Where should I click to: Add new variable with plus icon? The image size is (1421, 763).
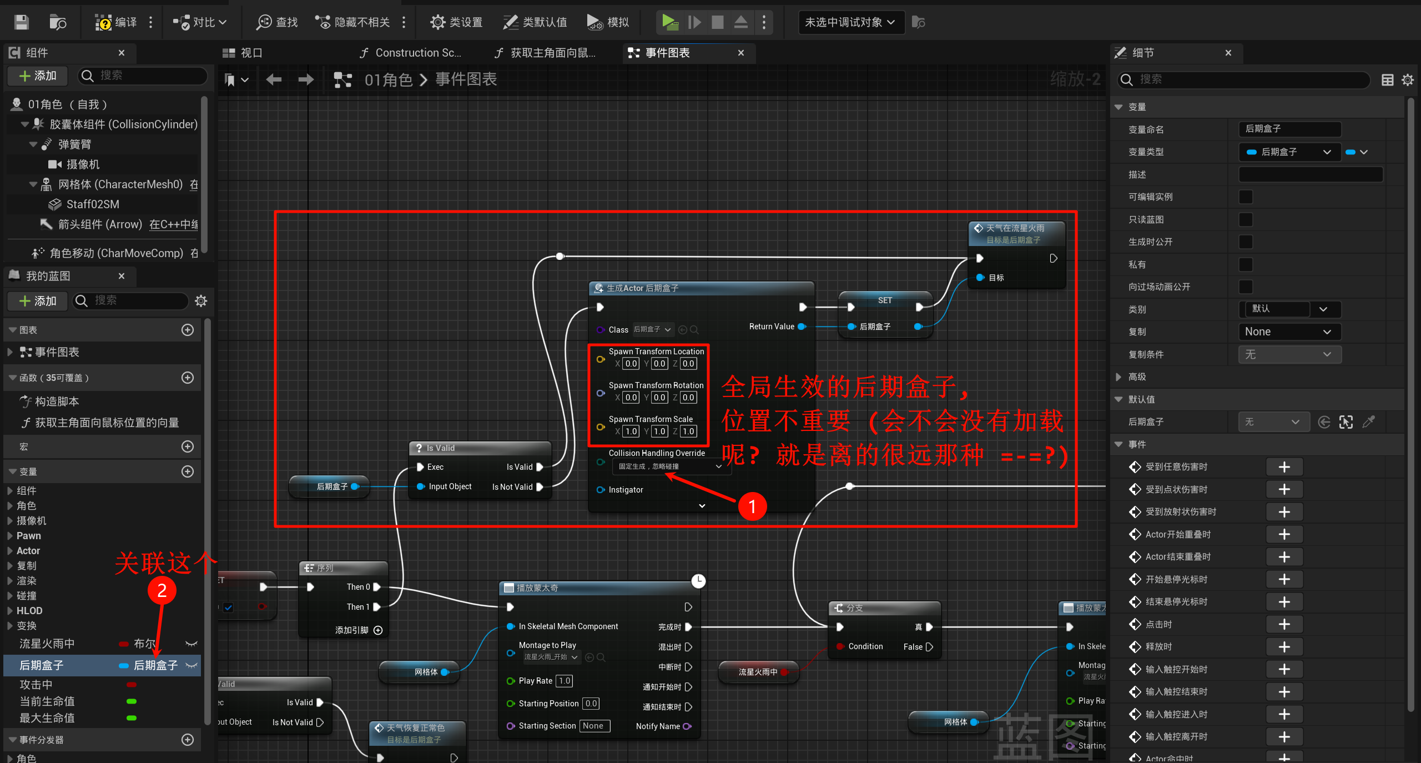point(188,471)
